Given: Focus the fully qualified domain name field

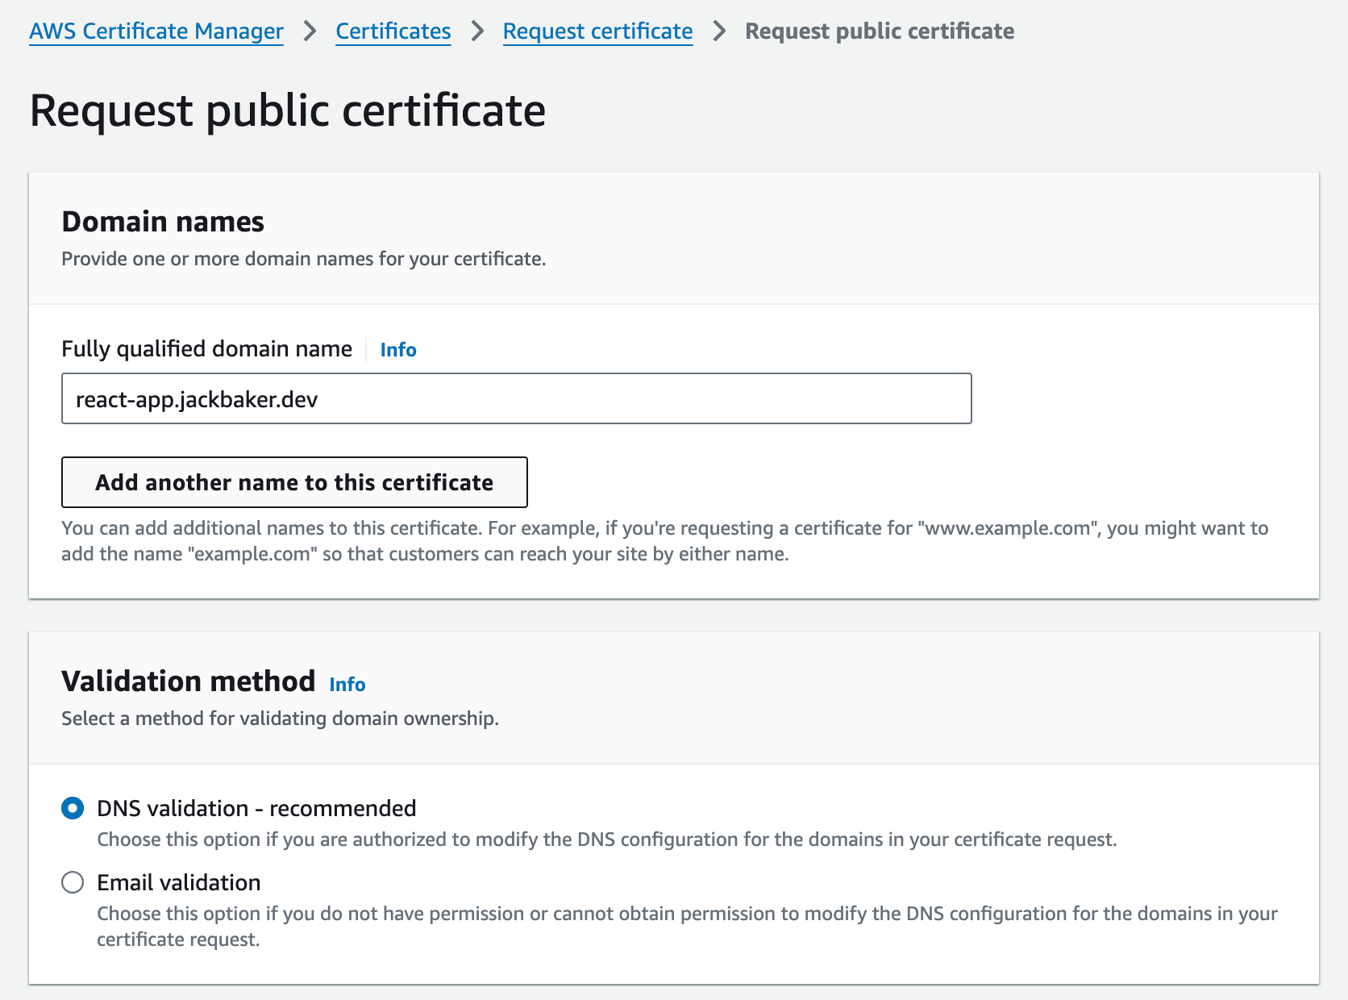Looking at the screenshot, I should [x=516, y=398].
